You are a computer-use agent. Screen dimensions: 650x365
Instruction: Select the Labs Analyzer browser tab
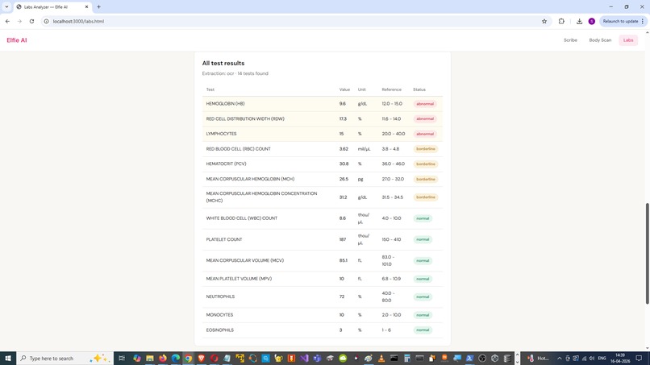tap(52, 6)
